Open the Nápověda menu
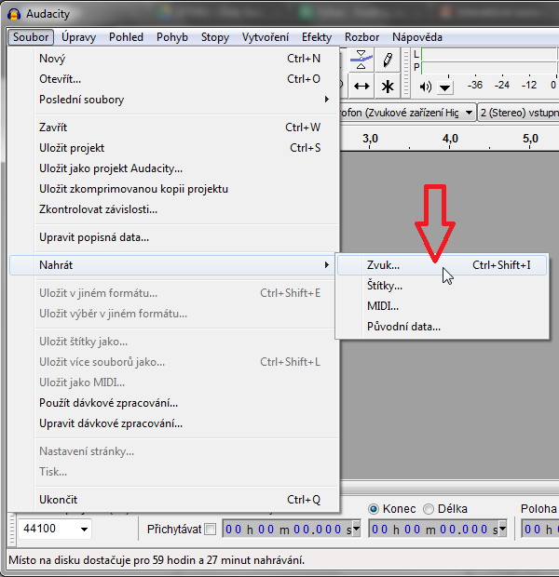This screenshot has width=559, height=577. click(417, 37)
